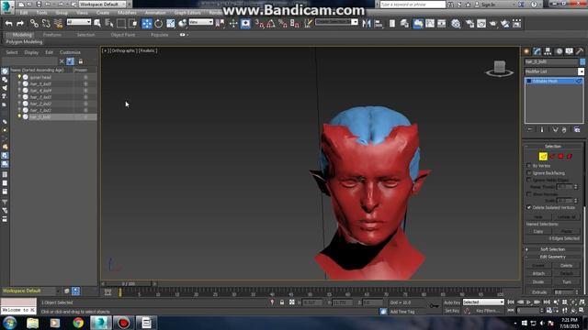Toggle visibility bulb of selected hair_0 row
This screenshot has width=588, height=330.
(19, 116)
